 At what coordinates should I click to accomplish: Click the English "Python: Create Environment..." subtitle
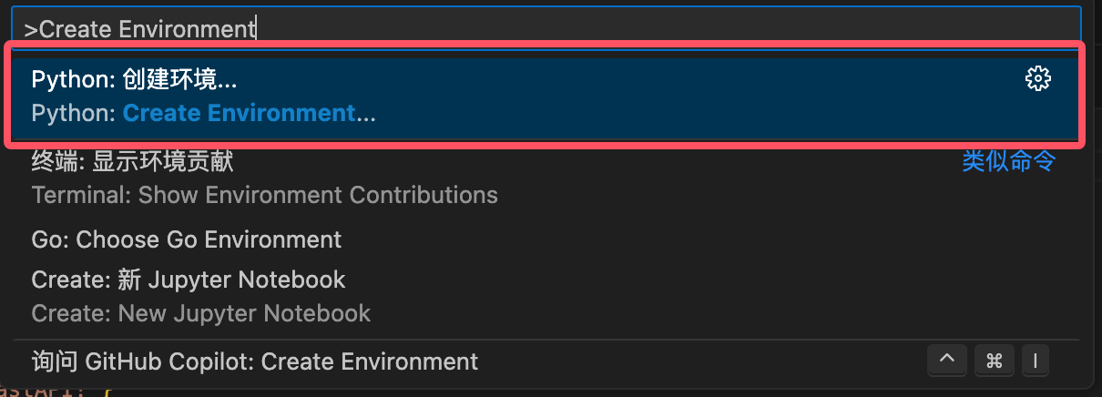coord(203,114)
